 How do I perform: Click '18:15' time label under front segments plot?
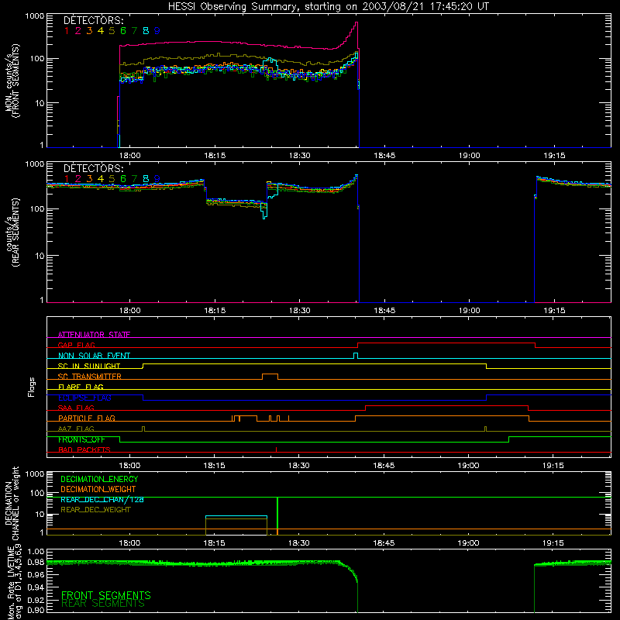pyautogui.click(x=215, y=156)
